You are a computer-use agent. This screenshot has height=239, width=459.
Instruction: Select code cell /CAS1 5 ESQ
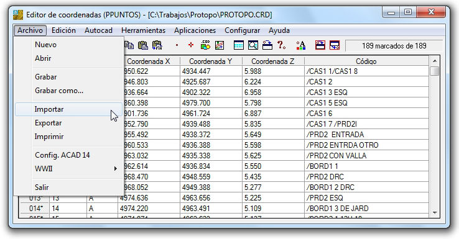366,103
